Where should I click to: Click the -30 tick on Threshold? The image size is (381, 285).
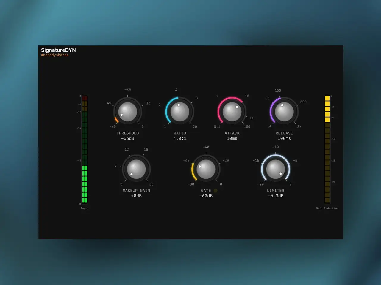click(127, 90)
